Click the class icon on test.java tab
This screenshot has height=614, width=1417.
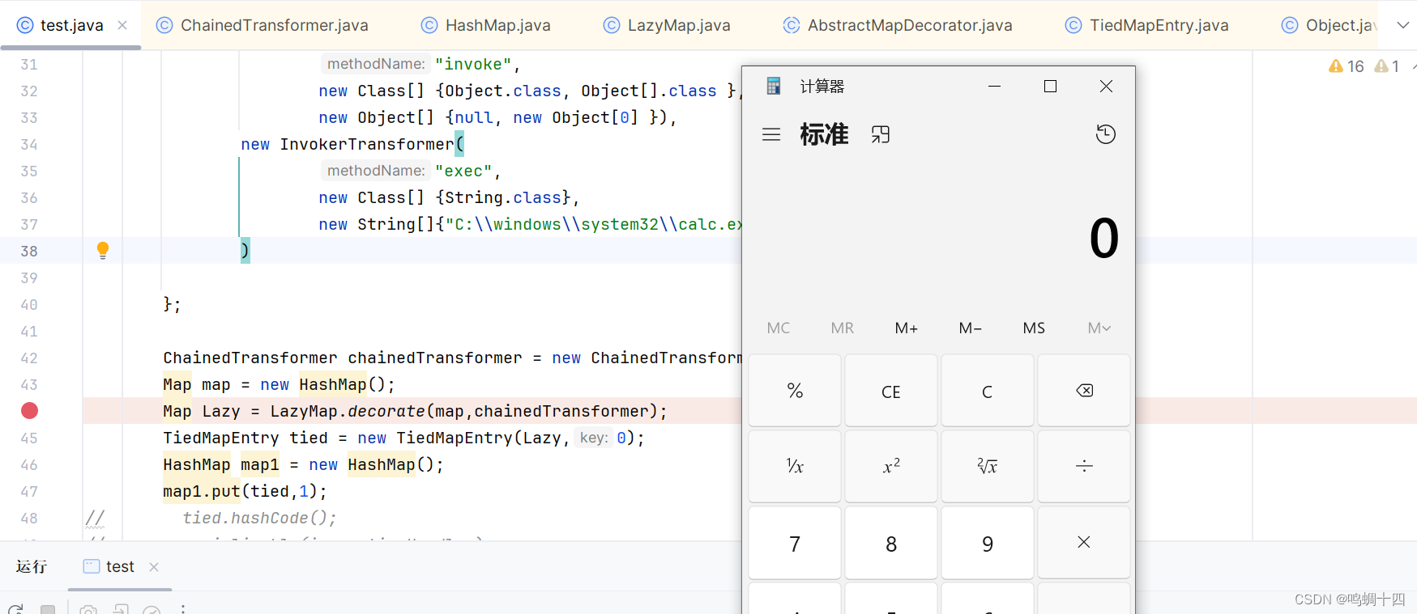click(25, 25)
